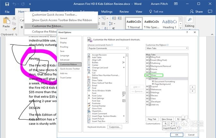Open the File tab
Screen dimensions: 216x138
pos(7,12)
